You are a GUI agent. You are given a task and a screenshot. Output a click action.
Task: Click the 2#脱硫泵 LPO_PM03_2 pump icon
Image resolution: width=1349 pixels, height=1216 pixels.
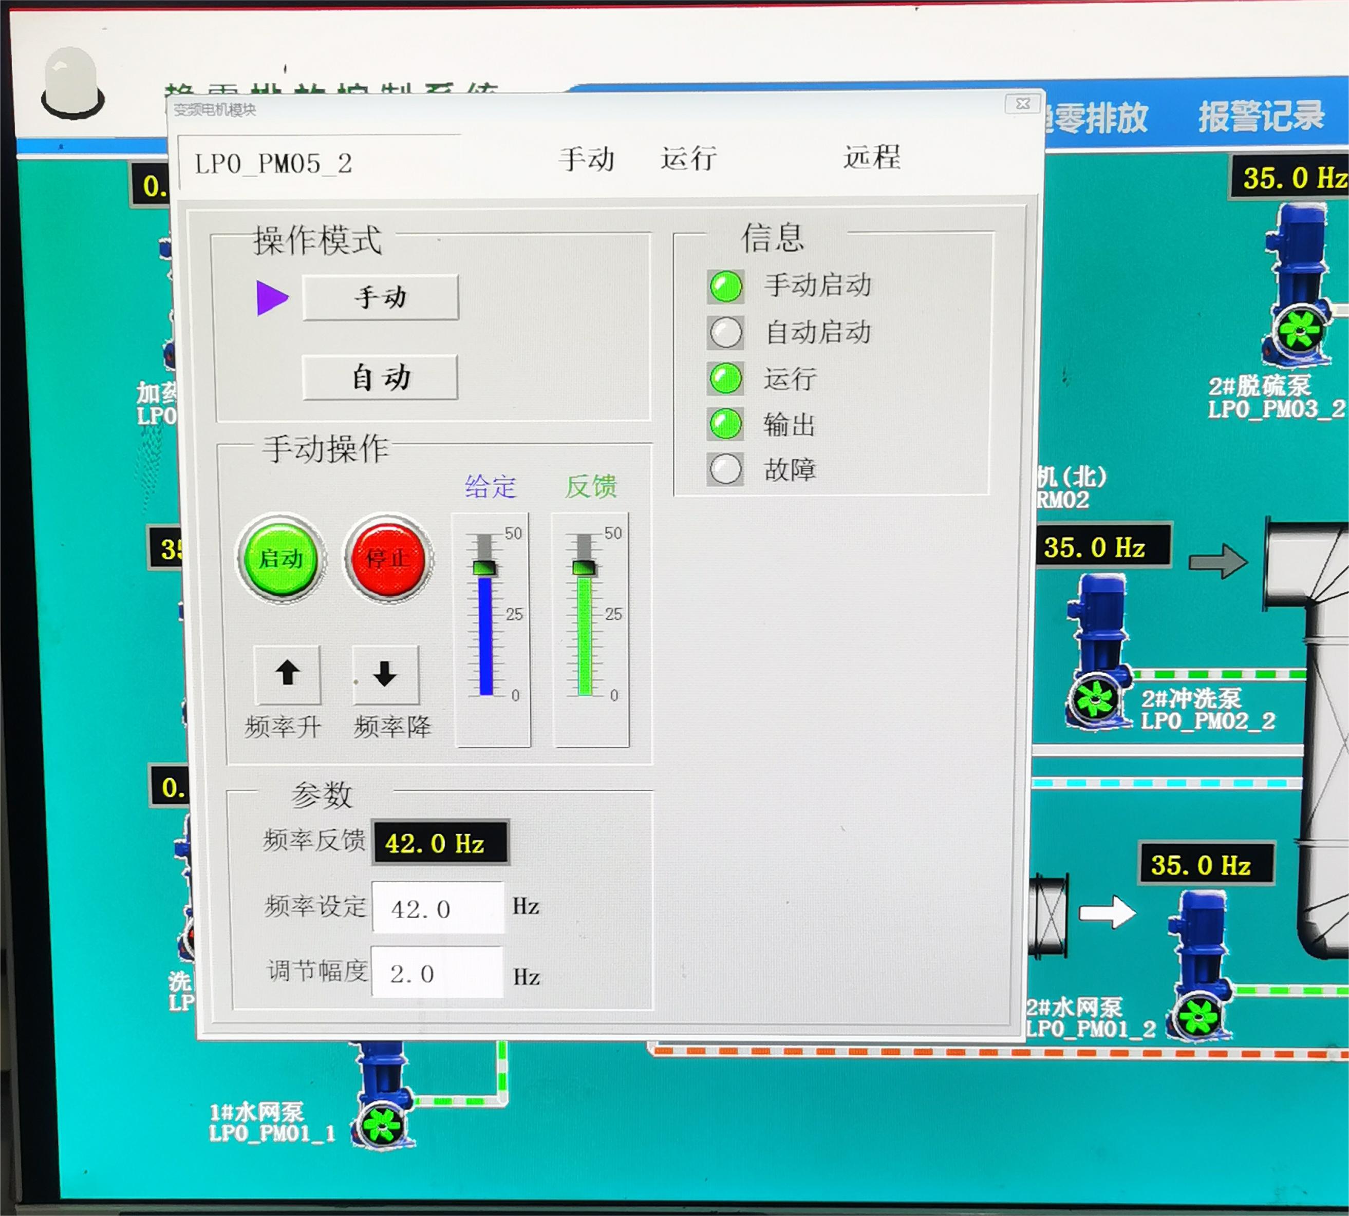point(1298,287)
